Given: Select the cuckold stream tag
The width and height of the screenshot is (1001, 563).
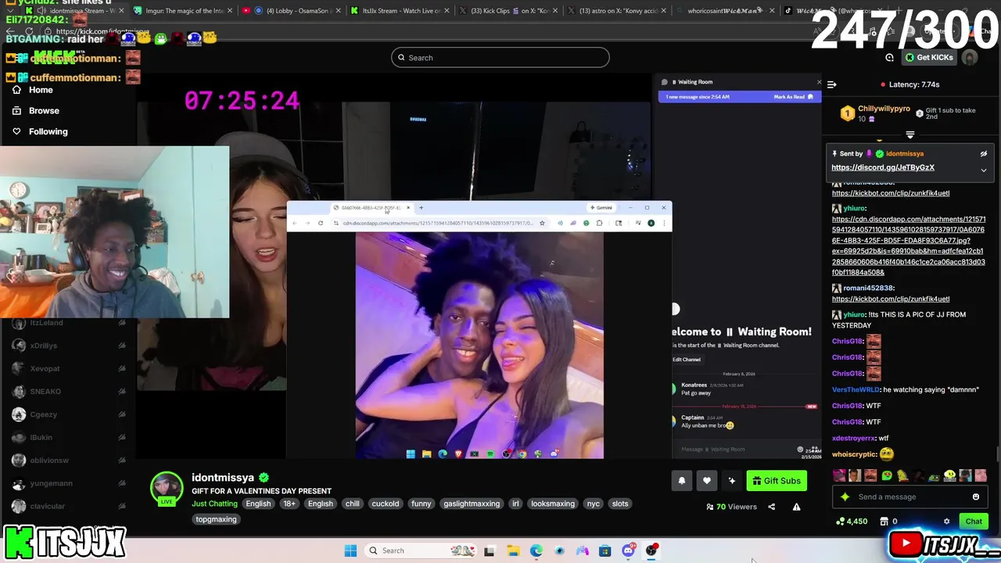Looking at the screenshot, I should [x=385, y=504].
